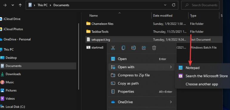This screenshot has width=230, height=110.
Task: Click the Search Documents field
Action: [200, 5]
